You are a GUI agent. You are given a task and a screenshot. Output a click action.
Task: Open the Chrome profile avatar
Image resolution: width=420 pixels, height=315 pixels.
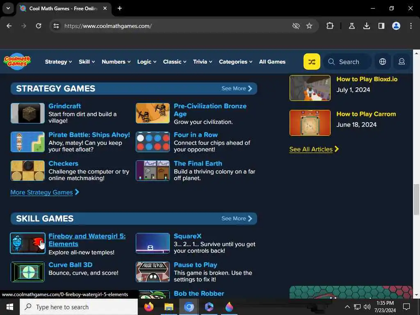pyautogui.click(x=396, y=26)
